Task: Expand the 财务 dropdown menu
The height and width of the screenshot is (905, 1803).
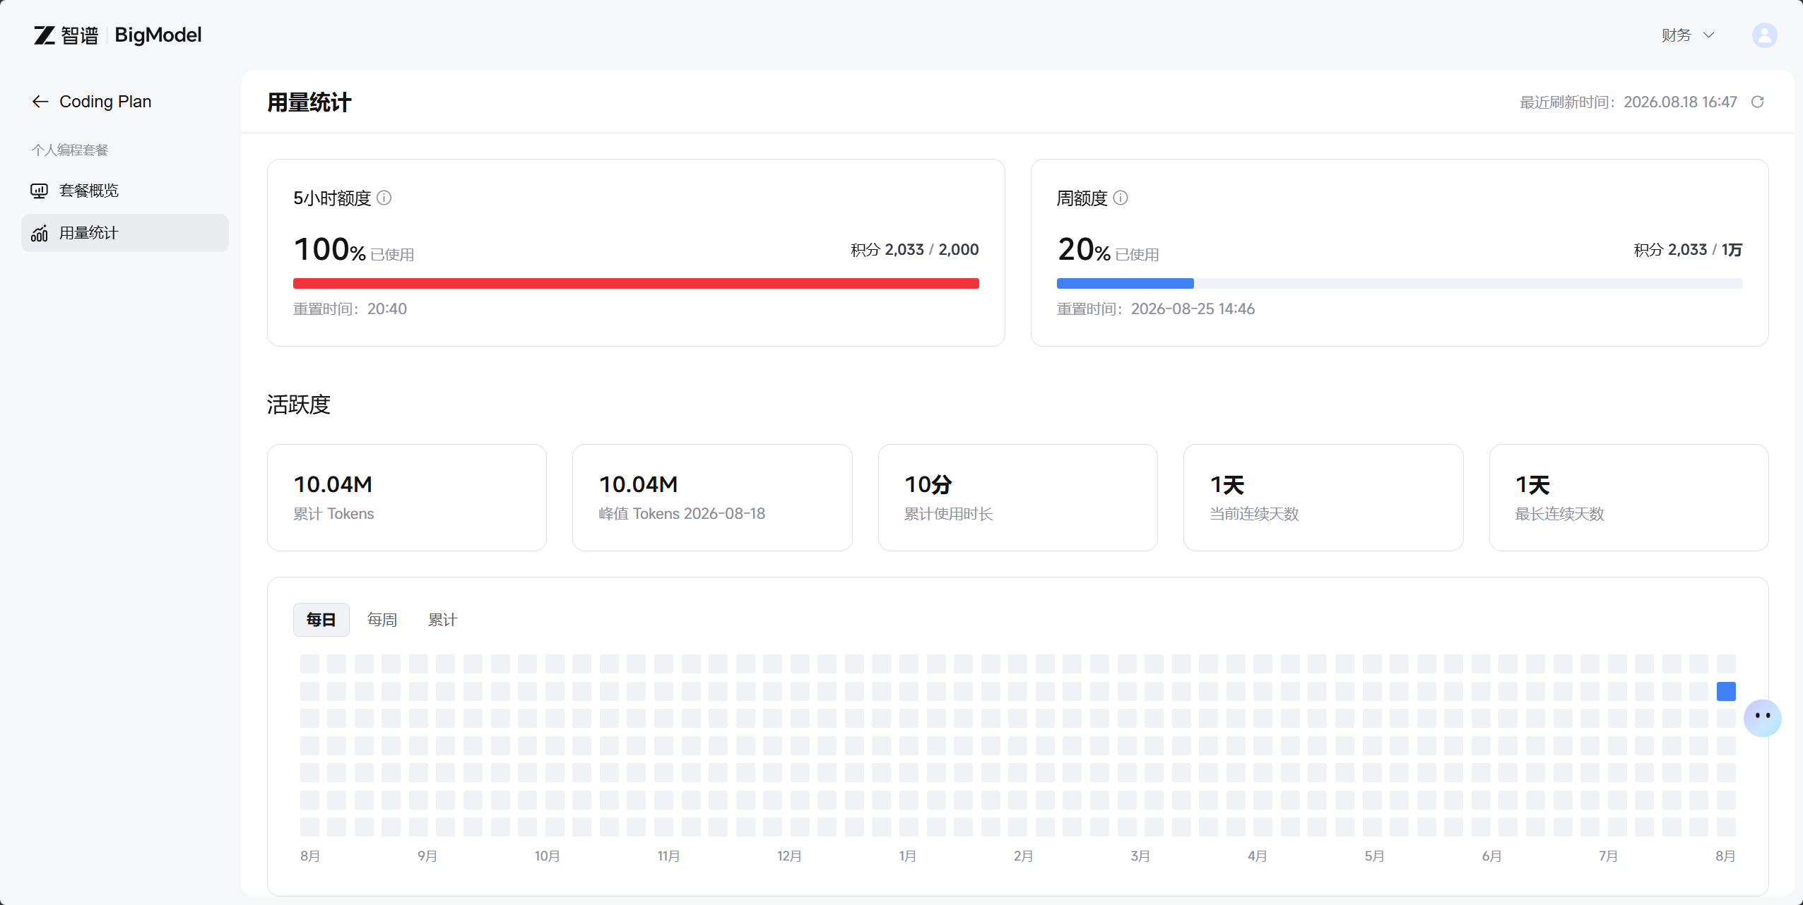Action: (x=1689, y=35)
